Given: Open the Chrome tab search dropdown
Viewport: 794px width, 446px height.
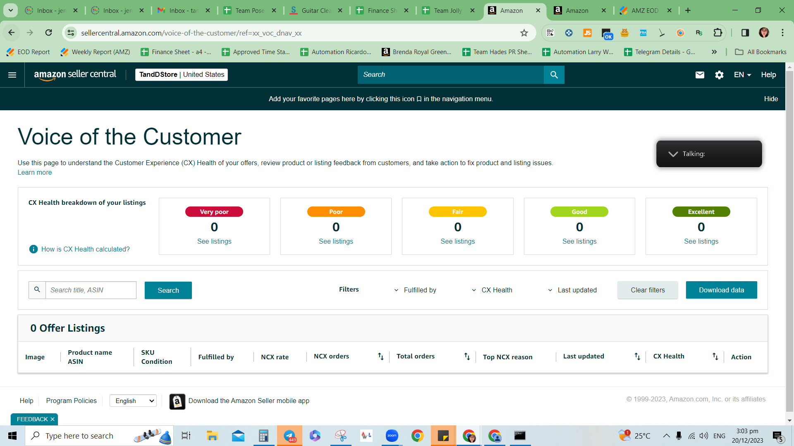Looking at the screenshot, I should coord(10,10).
